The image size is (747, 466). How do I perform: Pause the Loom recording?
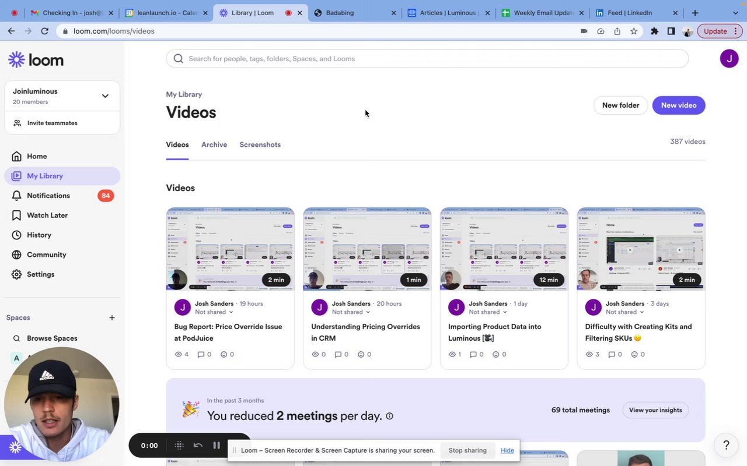[x=217, y=445]
